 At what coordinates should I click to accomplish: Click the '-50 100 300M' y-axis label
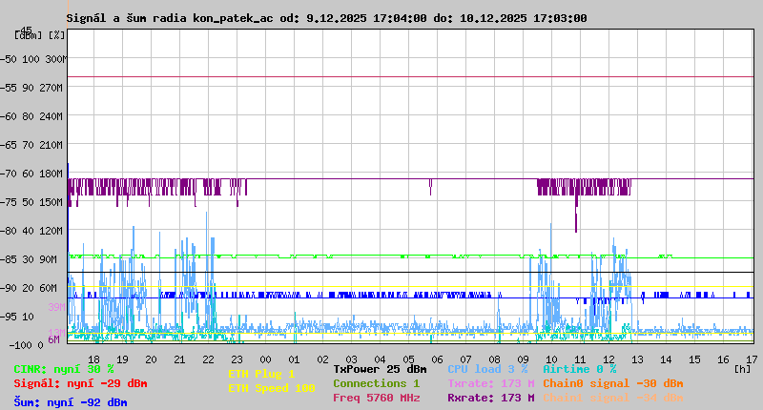pos(33,59)
